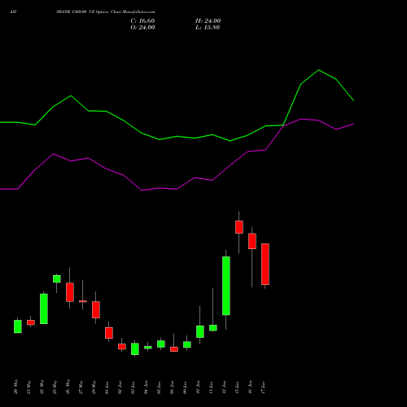
Task: Select the green candle on 11 Jun
Action: 213,328
